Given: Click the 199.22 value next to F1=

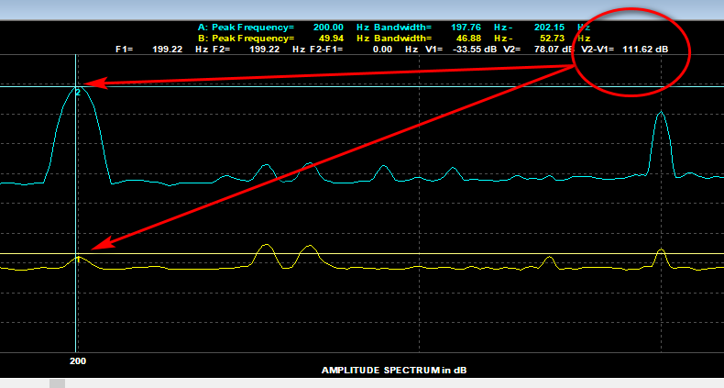Looking at the screenshot, I should 167,50.
